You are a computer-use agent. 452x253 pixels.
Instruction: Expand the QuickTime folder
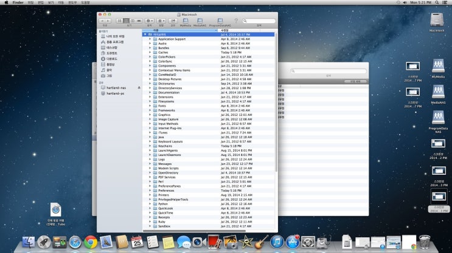pyautogui.click(x=150, y=213)
